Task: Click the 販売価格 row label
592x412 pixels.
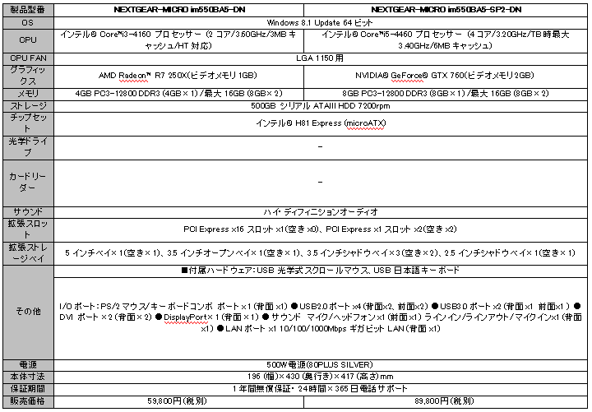Action: tap(28, 401)
